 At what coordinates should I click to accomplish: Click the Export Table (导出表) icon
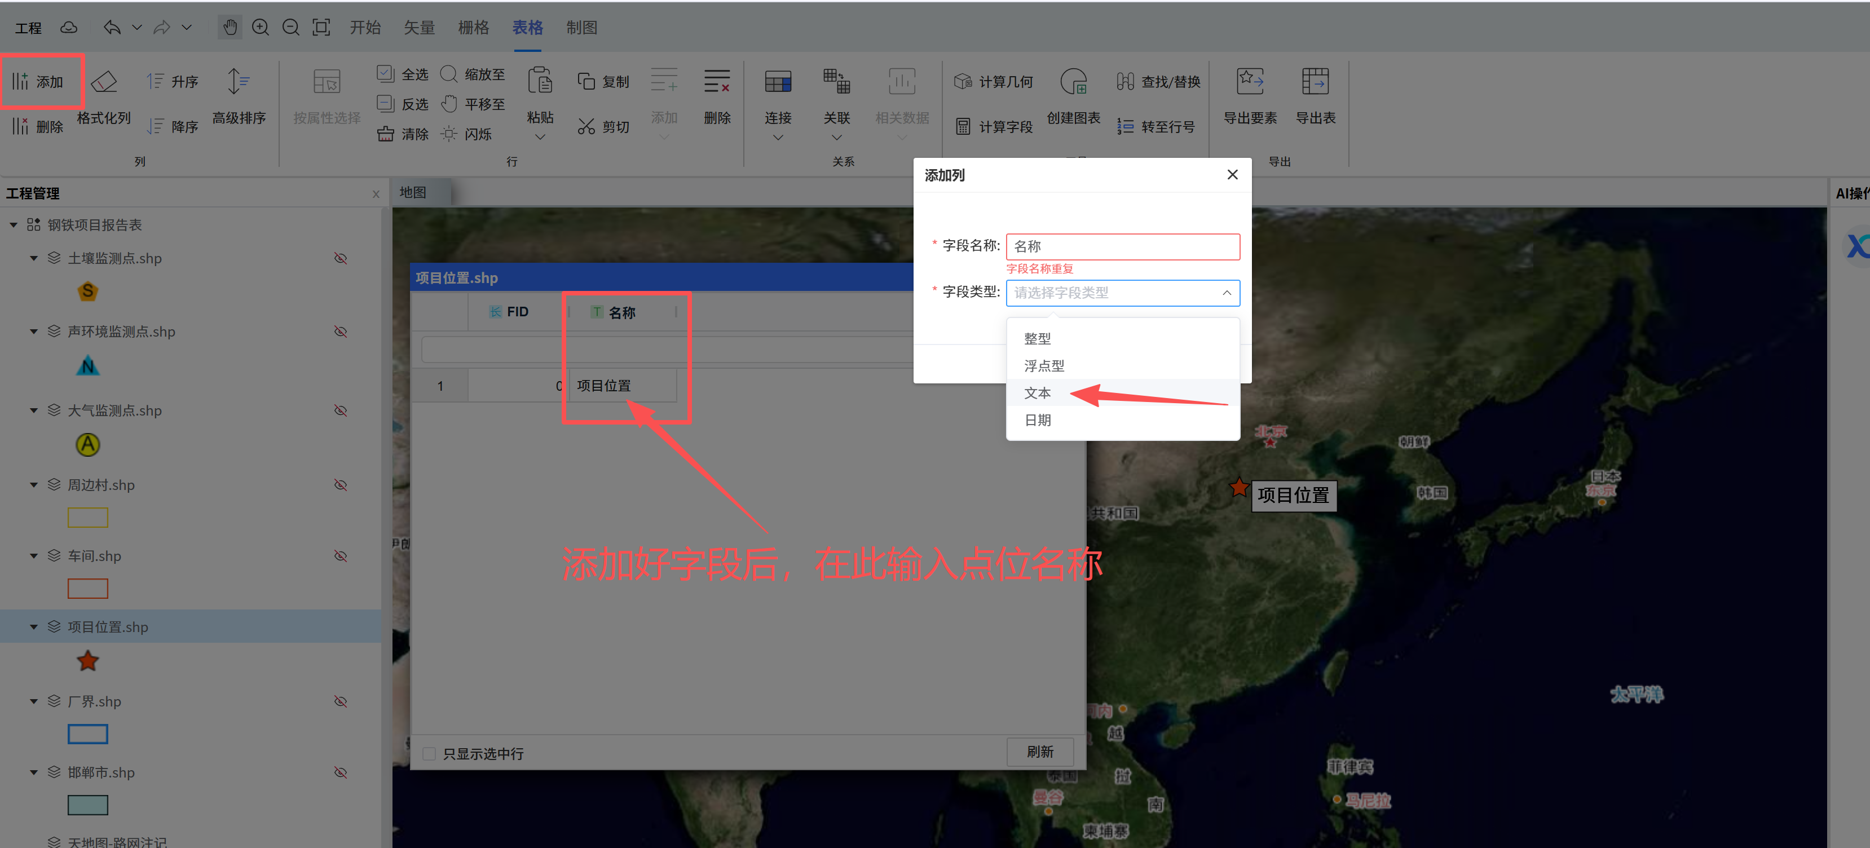click(x=1315, y=82)
